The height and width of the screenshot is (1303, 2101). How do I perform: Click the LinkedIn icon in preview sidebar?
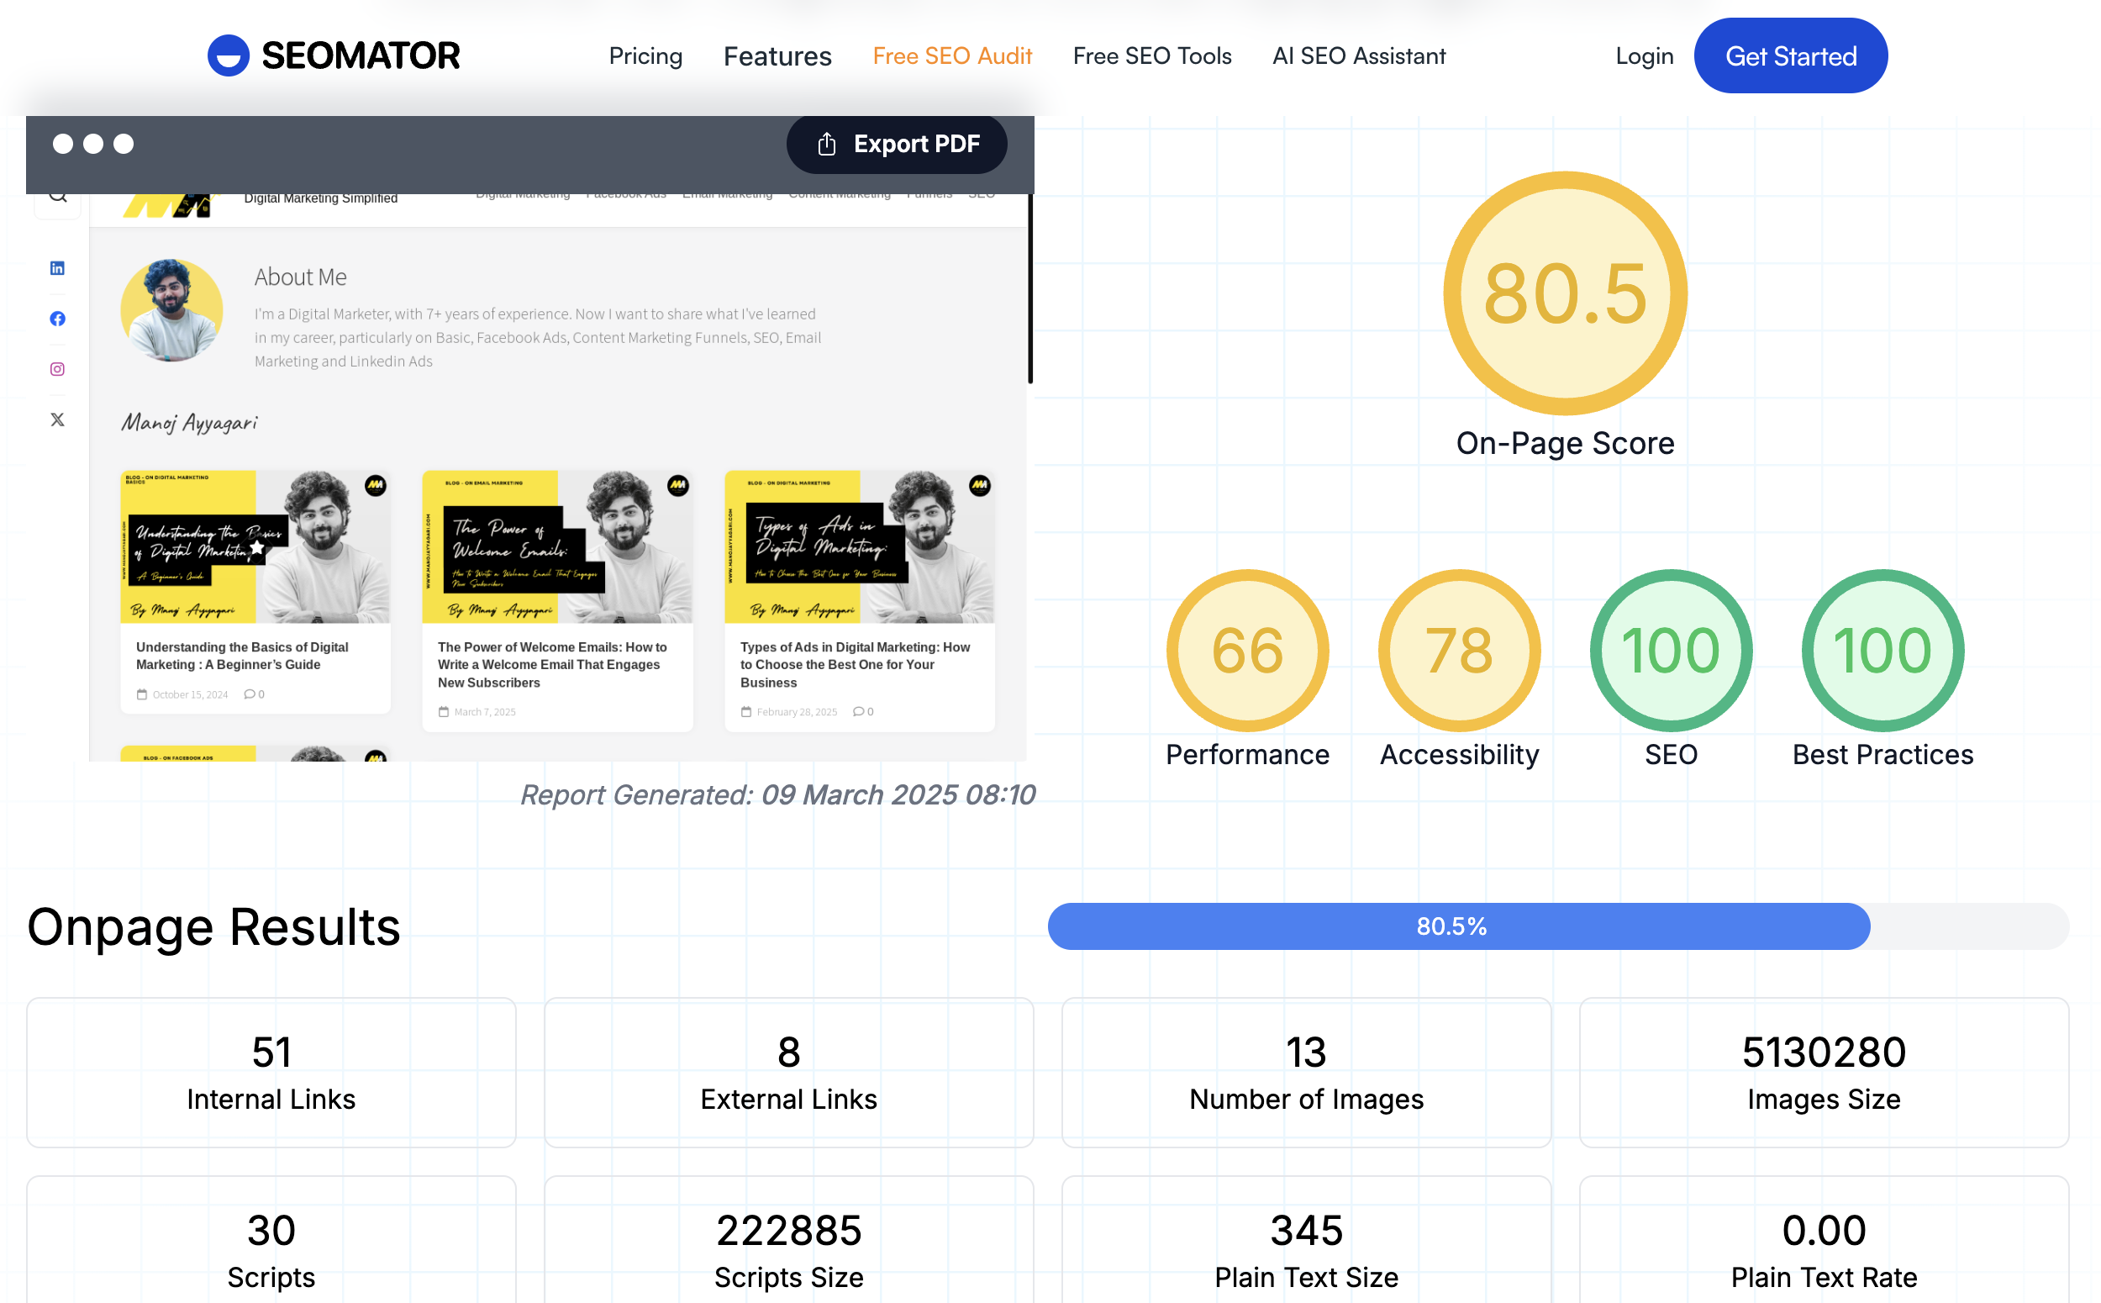57,268
